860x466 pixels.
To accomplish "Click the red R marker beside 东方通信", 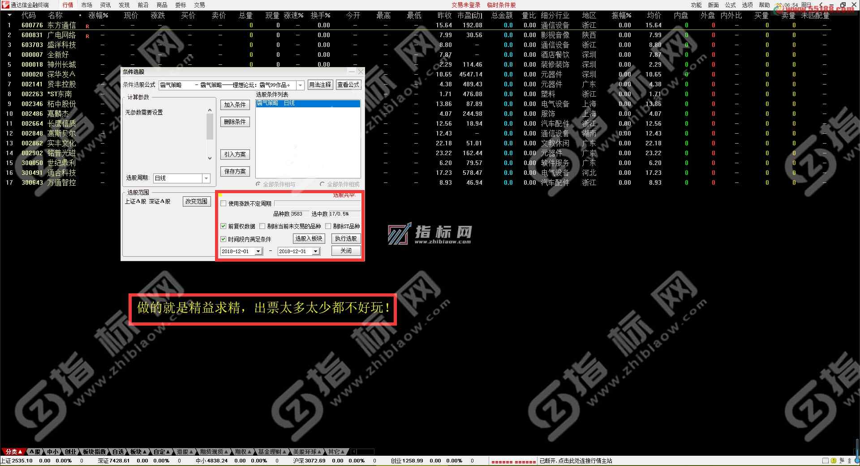I will coord(87,26).
